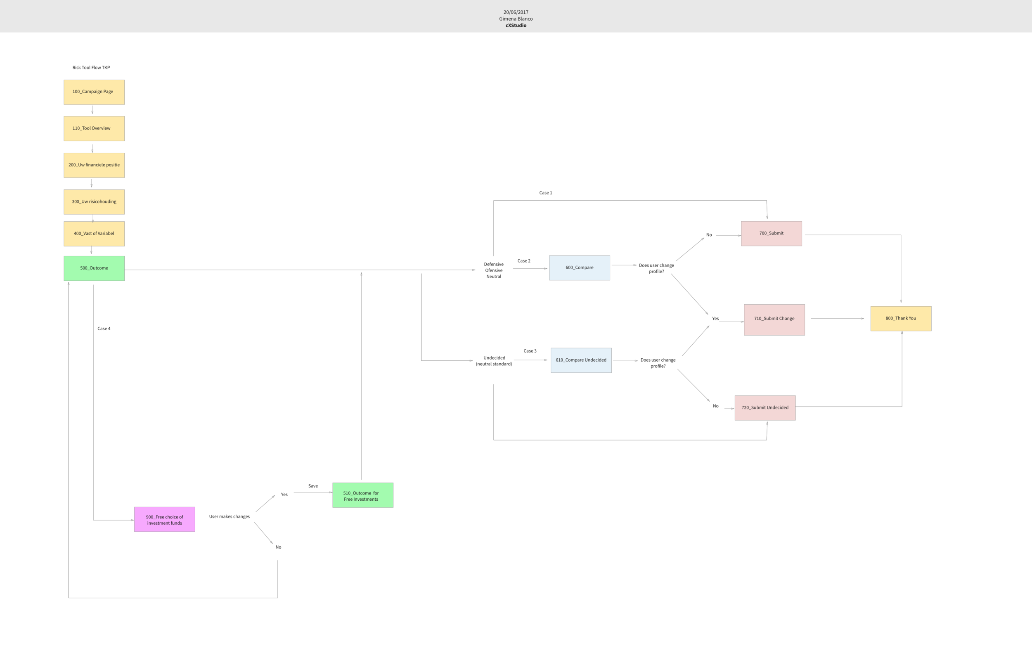Select the 'Undecided (neutral standard)' text
Image resolution: width=1032 pixels, height=665 pixels.
coord(494,361)
